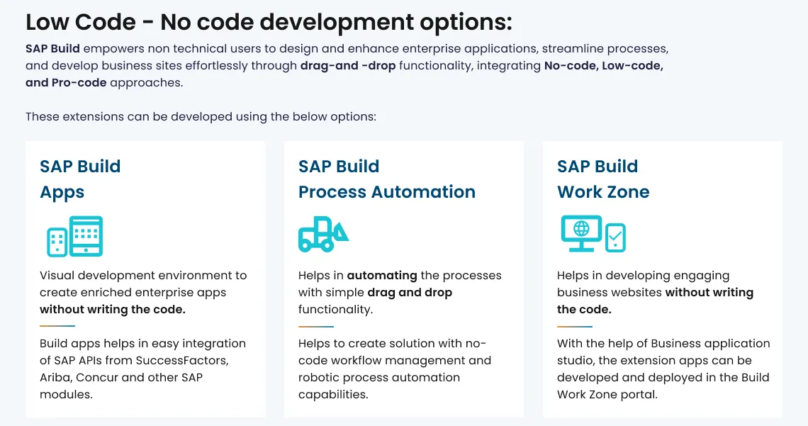Click 'With the help of Business application studio' paragraph

pos(663,369)
